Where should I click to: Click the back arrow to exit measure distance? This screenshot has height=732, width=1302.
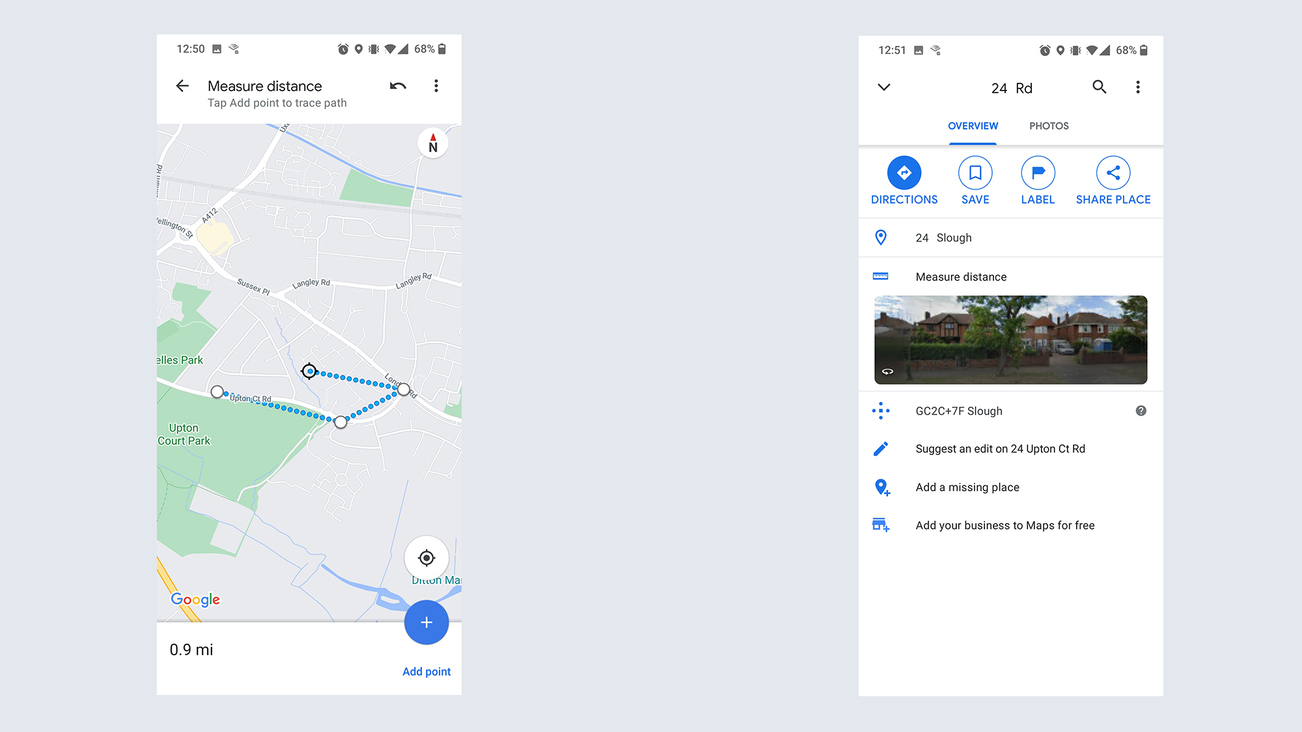(x=182, y=86)
